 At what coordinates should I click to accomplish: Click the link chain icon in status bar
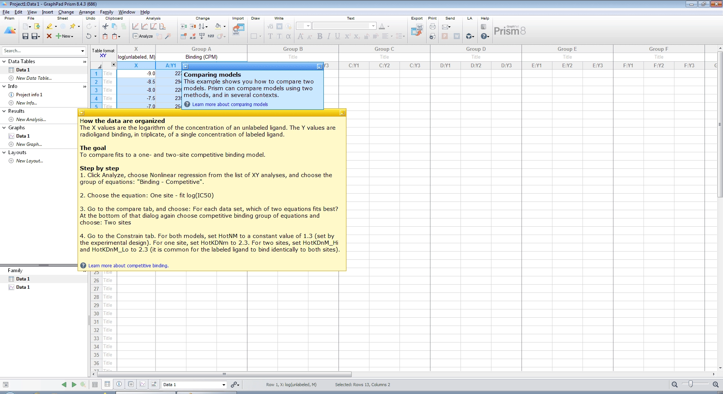click(234, 385)
